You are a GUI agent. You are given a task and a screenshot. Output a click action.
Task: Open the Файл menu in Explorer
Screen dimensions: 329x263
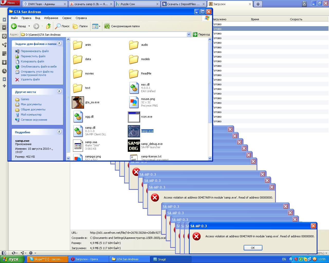pos(14,18)
